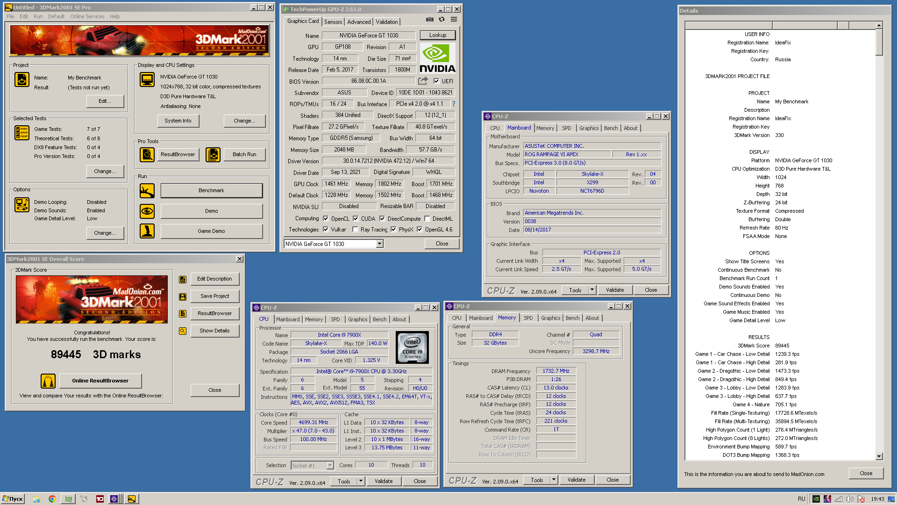Toggle the DirectML checkbox
The height and width of the screenshot is (505, 897).
coord(427,218)
